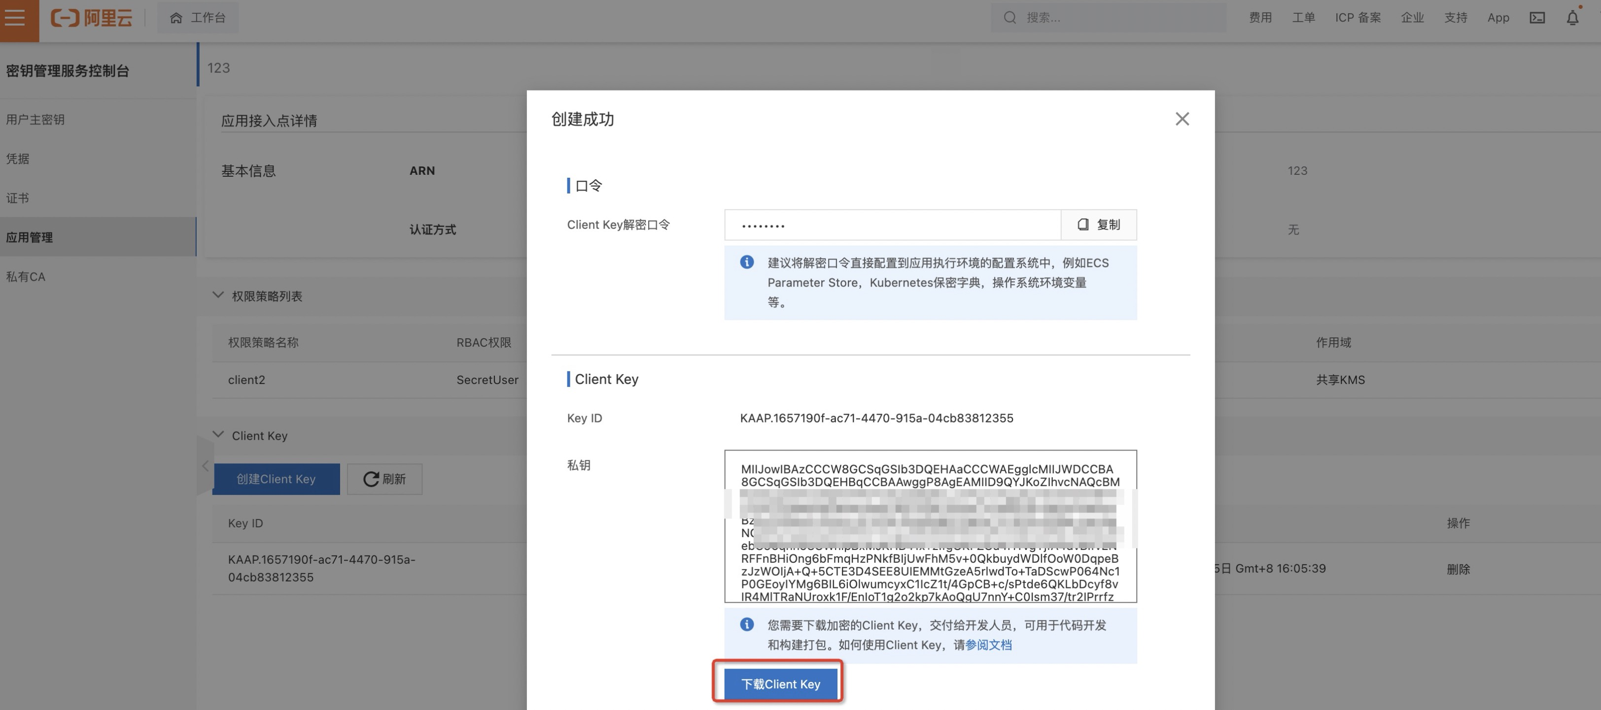Select the Private CA sidebar item
Image resolution: width=1601 pixels, height=710 pixels.
pos(26,276)
